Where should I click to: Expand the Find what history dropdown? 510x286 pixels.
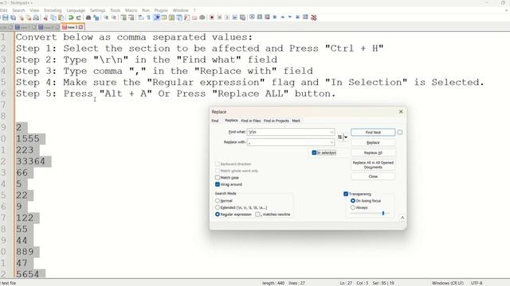pyautogui.click(x=331, y=132)
